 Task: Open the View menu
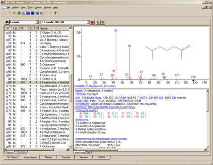(23, 8)
